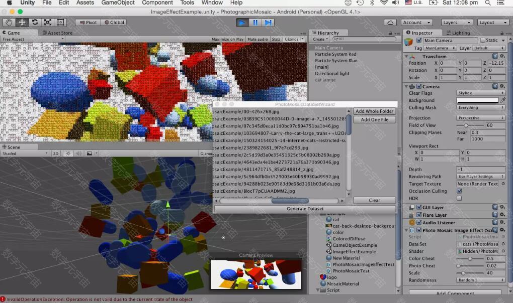Viewport: 513px width, 303px height.
Task: Click the Clear button in wizard
Action: (375, 200)
